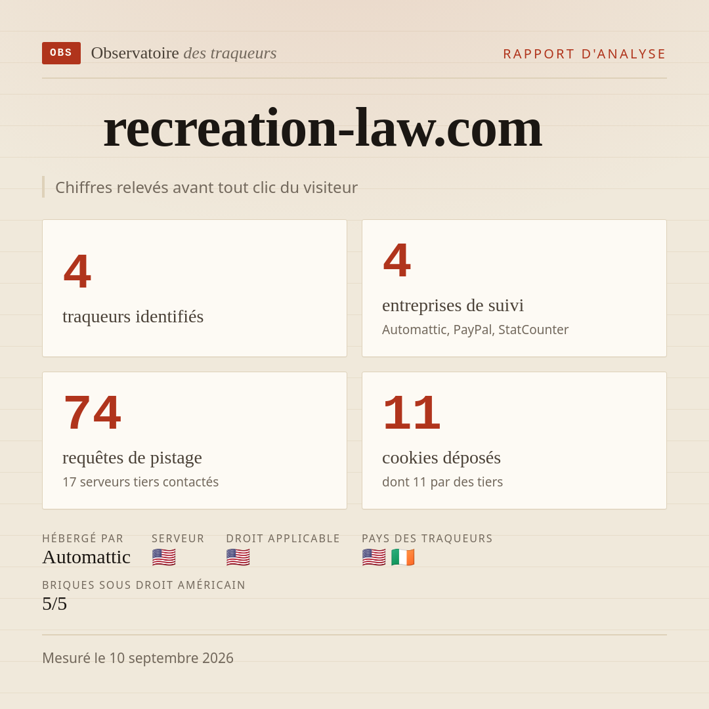Click the 4 above entreprises de suivi
The height and width of the screenshot is (709, 709).
[x=397, y=261]
